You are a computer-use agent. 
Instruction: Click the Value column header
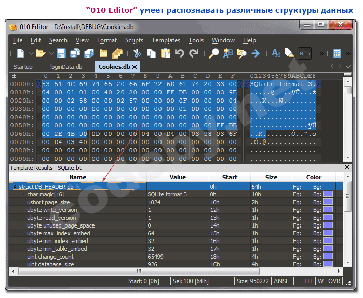tap(178, 177)
